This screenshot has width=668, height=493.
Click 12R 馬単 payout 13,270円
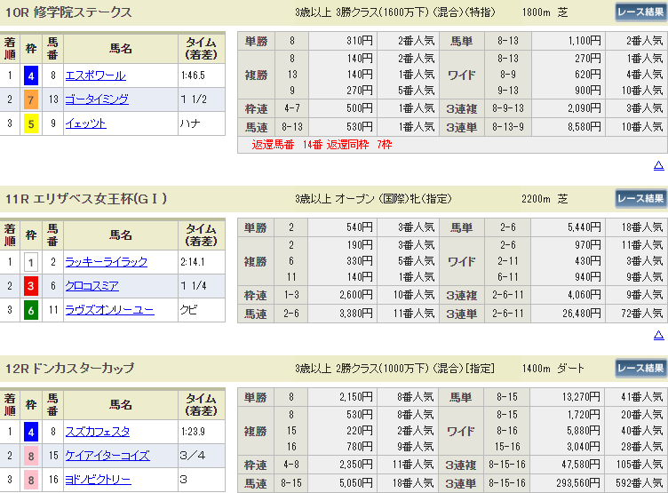582,397
